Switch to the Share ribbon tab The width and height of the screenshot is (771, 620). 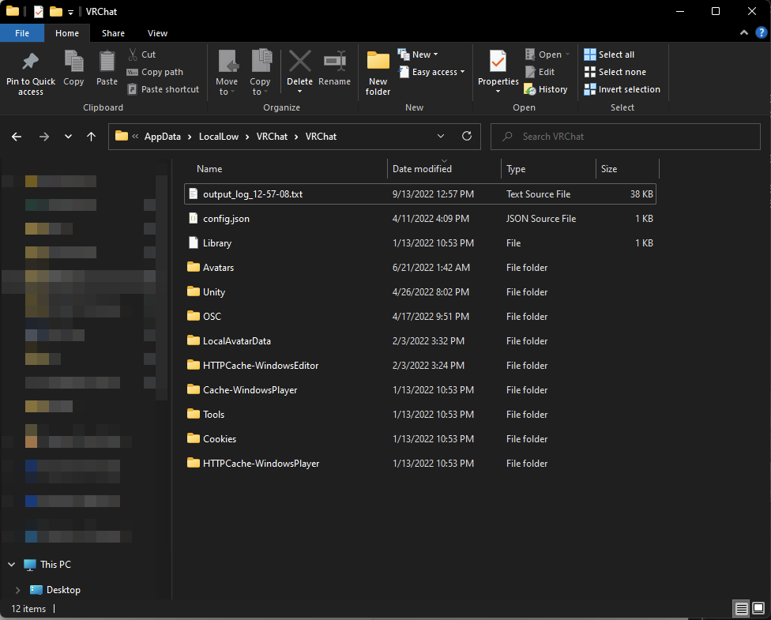coord(113,33)
